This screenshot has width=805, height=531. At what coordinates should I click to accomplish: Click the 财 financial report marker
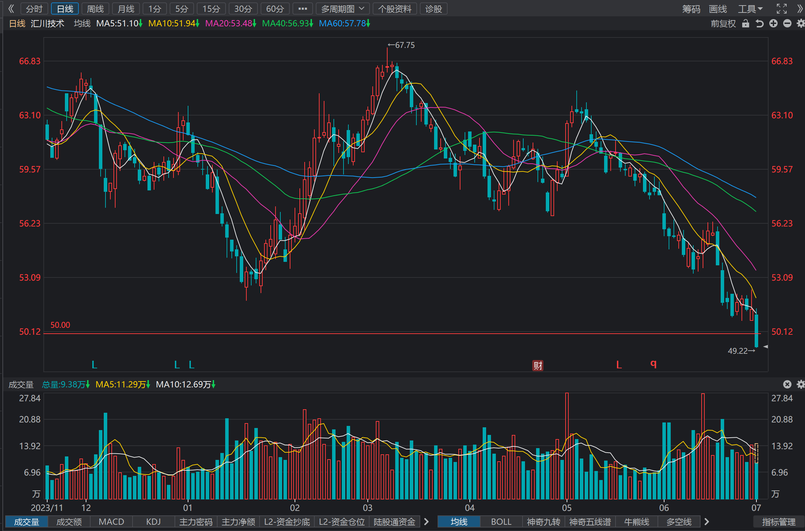[x=538, y=365]
